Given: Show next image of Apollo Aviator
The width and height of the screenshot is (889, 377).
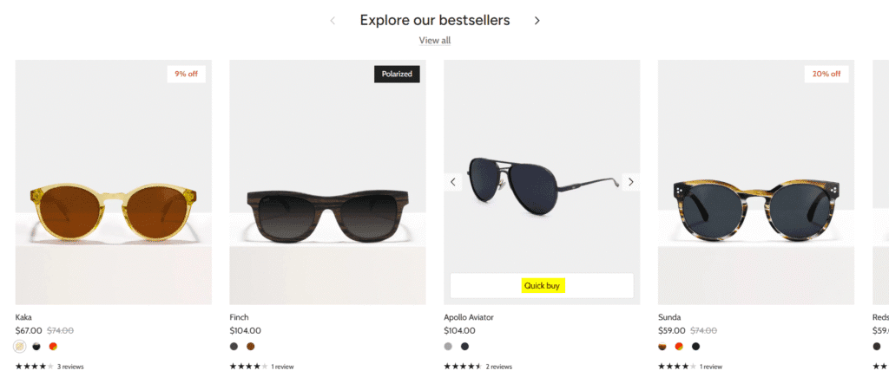Looking at the screenshot, I should [x=631, y=182].
